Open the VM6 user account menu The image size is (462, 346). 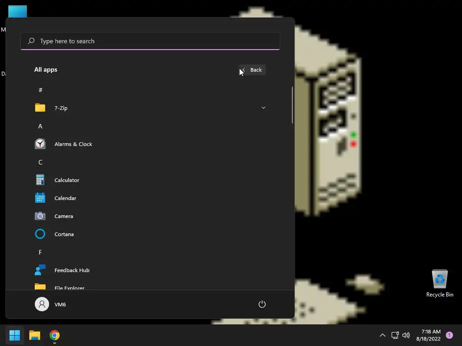[x=51, y=304]
